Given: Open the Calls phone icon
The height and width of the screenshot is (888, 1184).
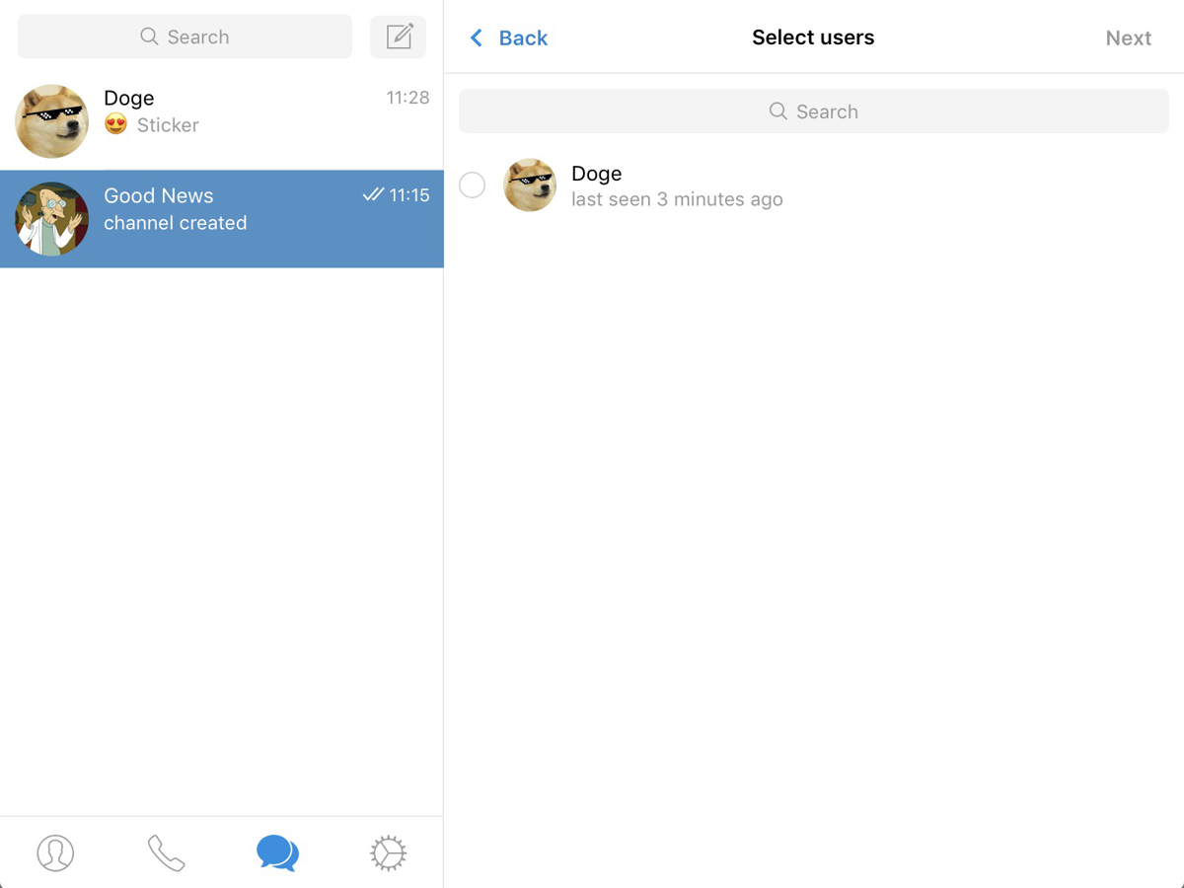Looking at the screenshot, I should (x=166, y=852).
